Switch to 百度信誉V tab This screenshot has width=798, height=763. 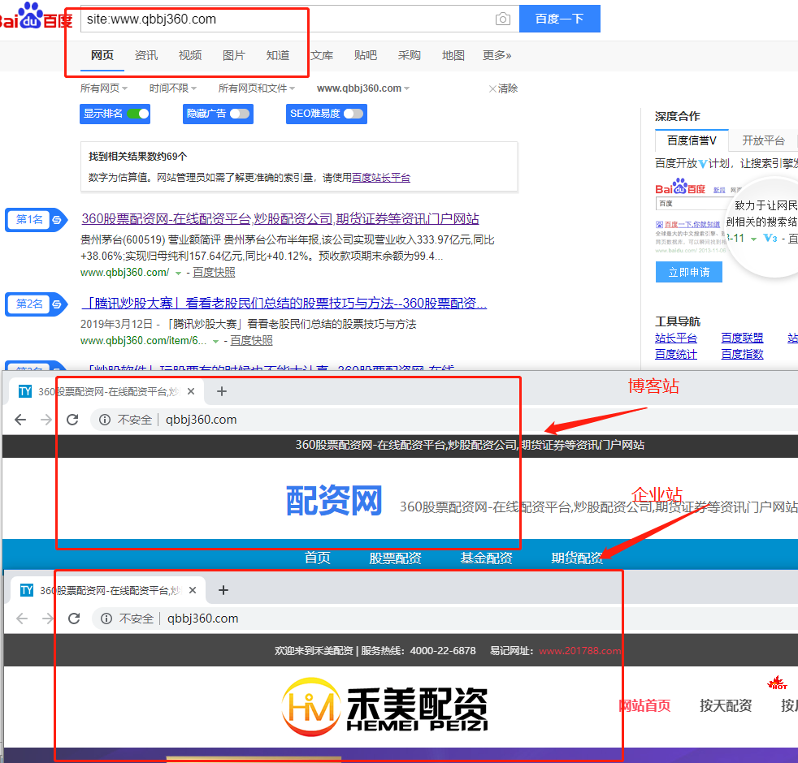pyautogui.click(x=692, y=140)
